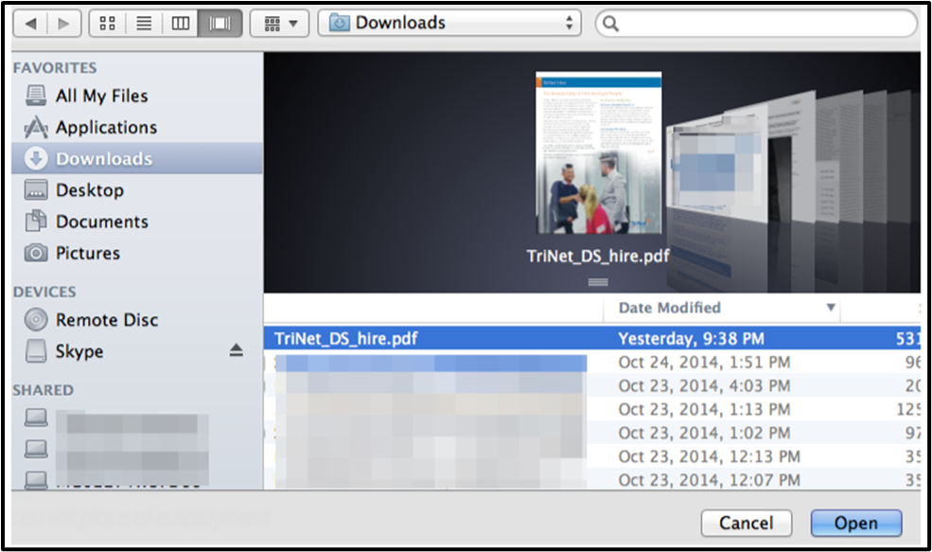Eject the Skype disk image

pos(236,351)
